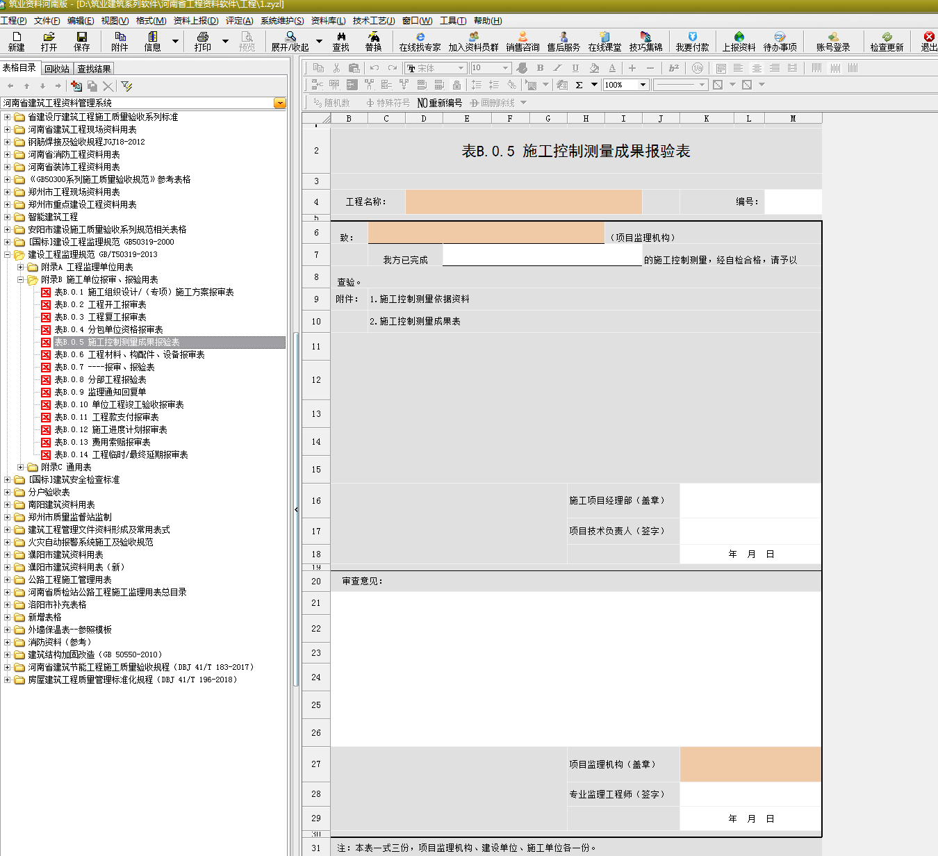
Task: Click the Bold formatting icon
Action: pos(540,68)
